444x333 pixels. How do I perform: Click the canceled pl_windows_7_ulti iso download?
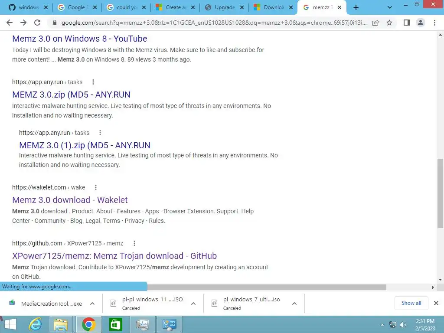click(x=246, y=304)
